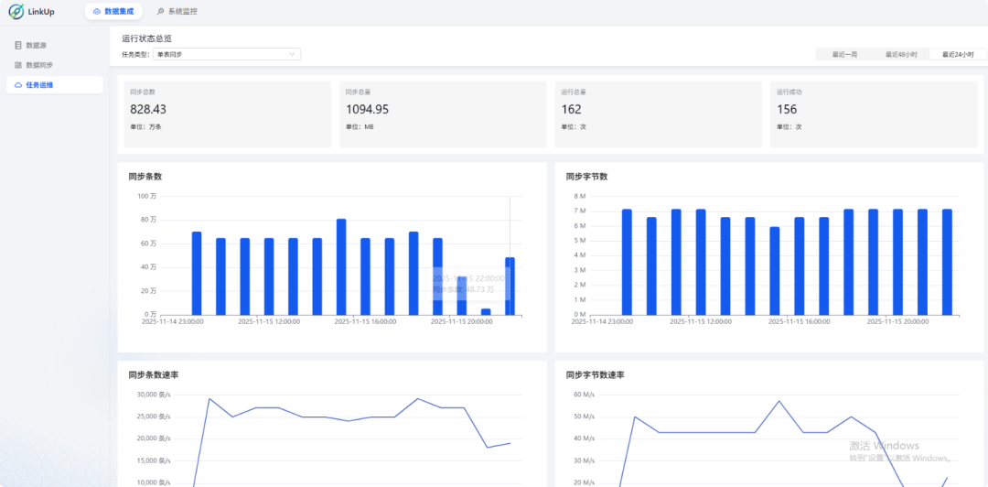
Task: Click the 25,000 条/s axis label
Action: click(x=155, y=417)
